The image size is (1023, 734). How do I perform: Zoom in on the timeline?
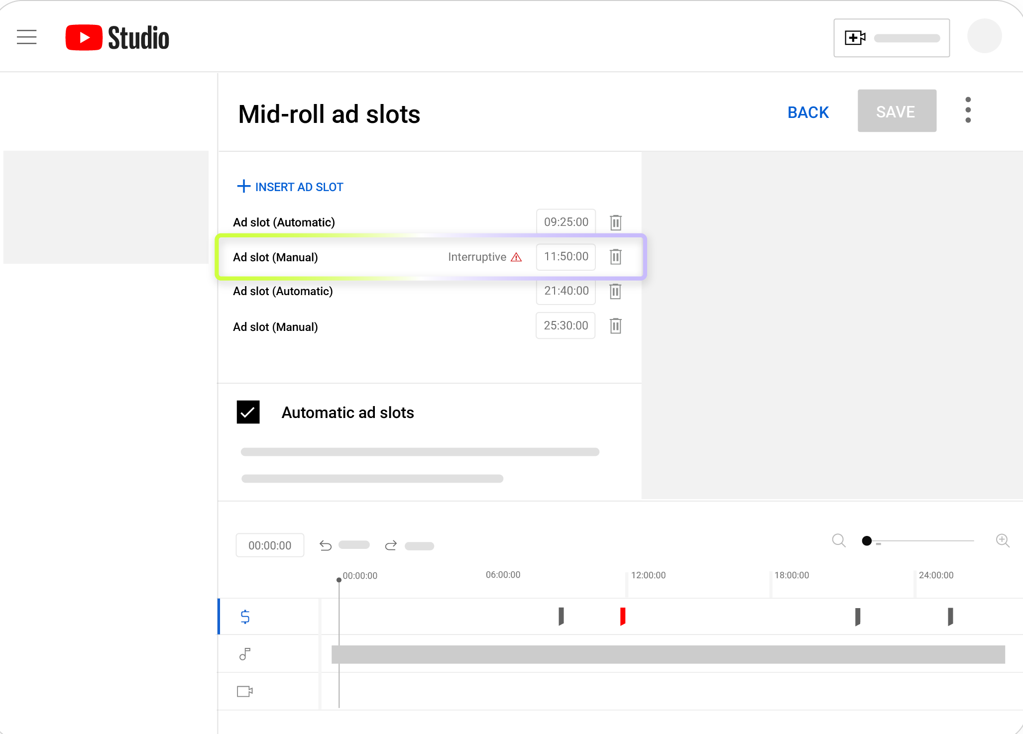coord(1002,540)
